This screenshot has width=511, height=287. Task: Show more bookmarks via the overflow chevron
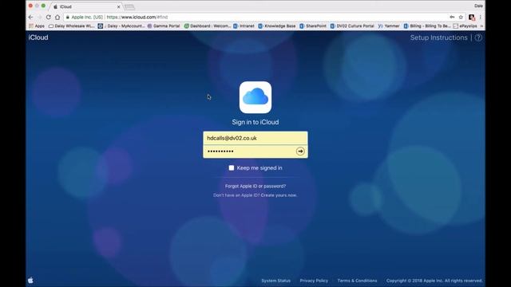pyautogui.click(x=481, y=26)
